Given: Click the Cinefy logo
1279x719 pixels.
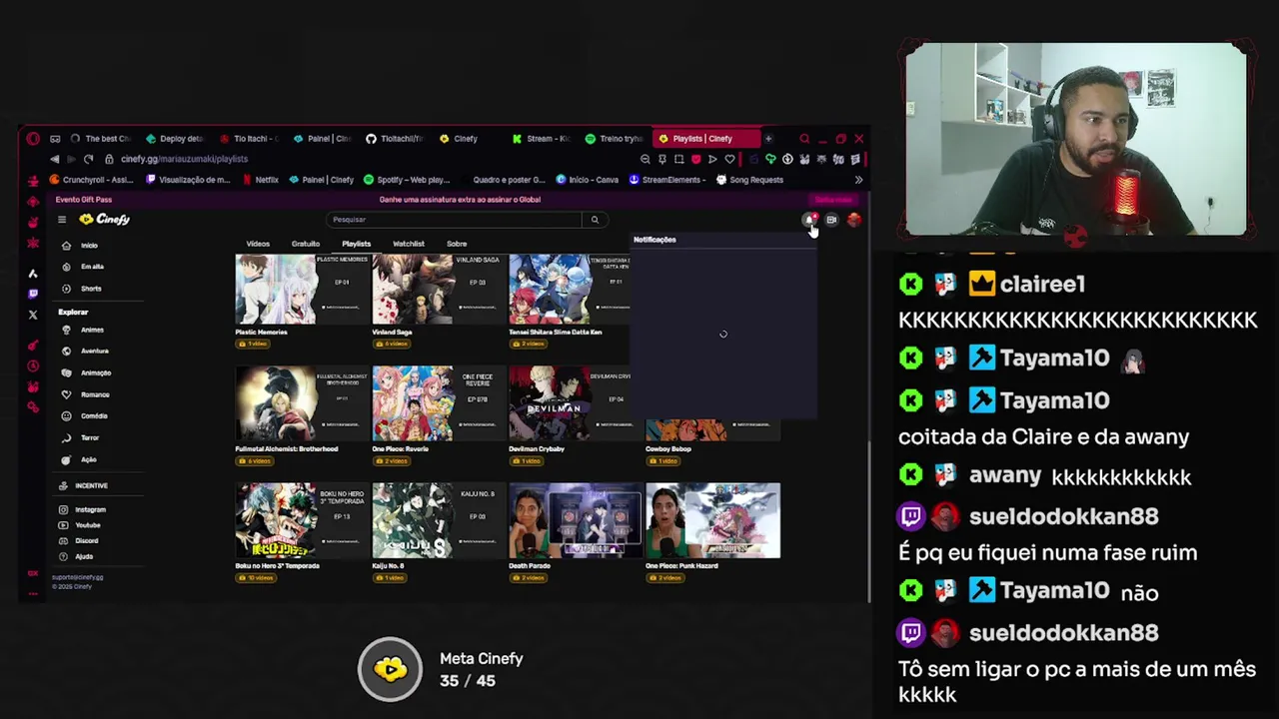Looking at the screenshot, I should pos(105,220).
